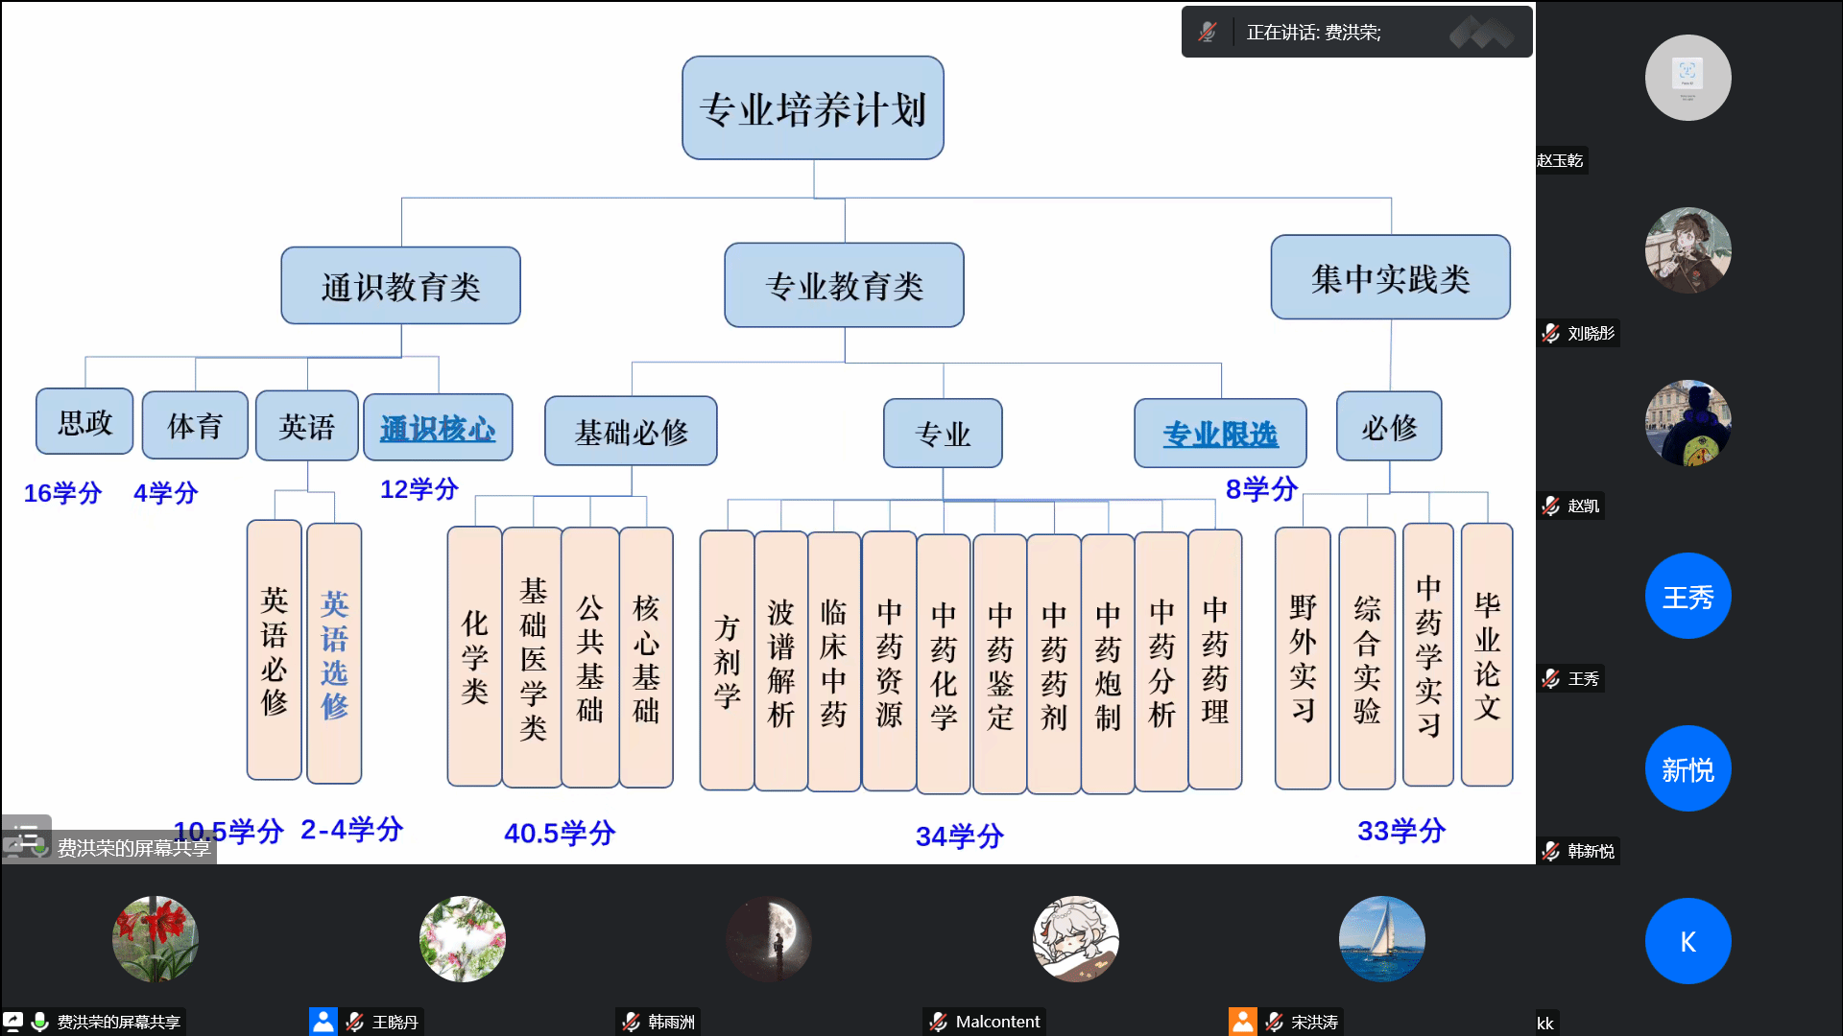
Task: Click the muted mic icon beside 韩雨洲
Action: pyautogui.click(x=631, y=1022)
